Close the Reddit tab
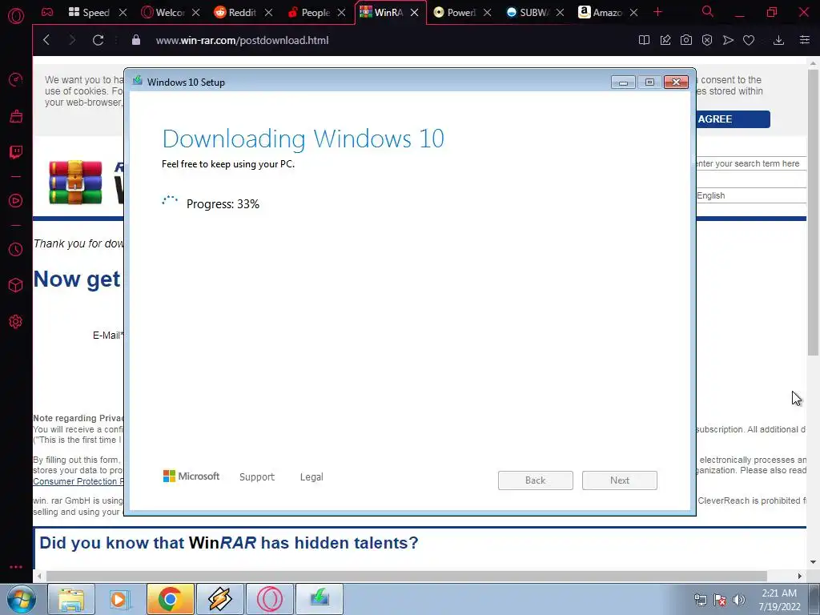Viewport: 820px width, 615px height. click(268, 13)
